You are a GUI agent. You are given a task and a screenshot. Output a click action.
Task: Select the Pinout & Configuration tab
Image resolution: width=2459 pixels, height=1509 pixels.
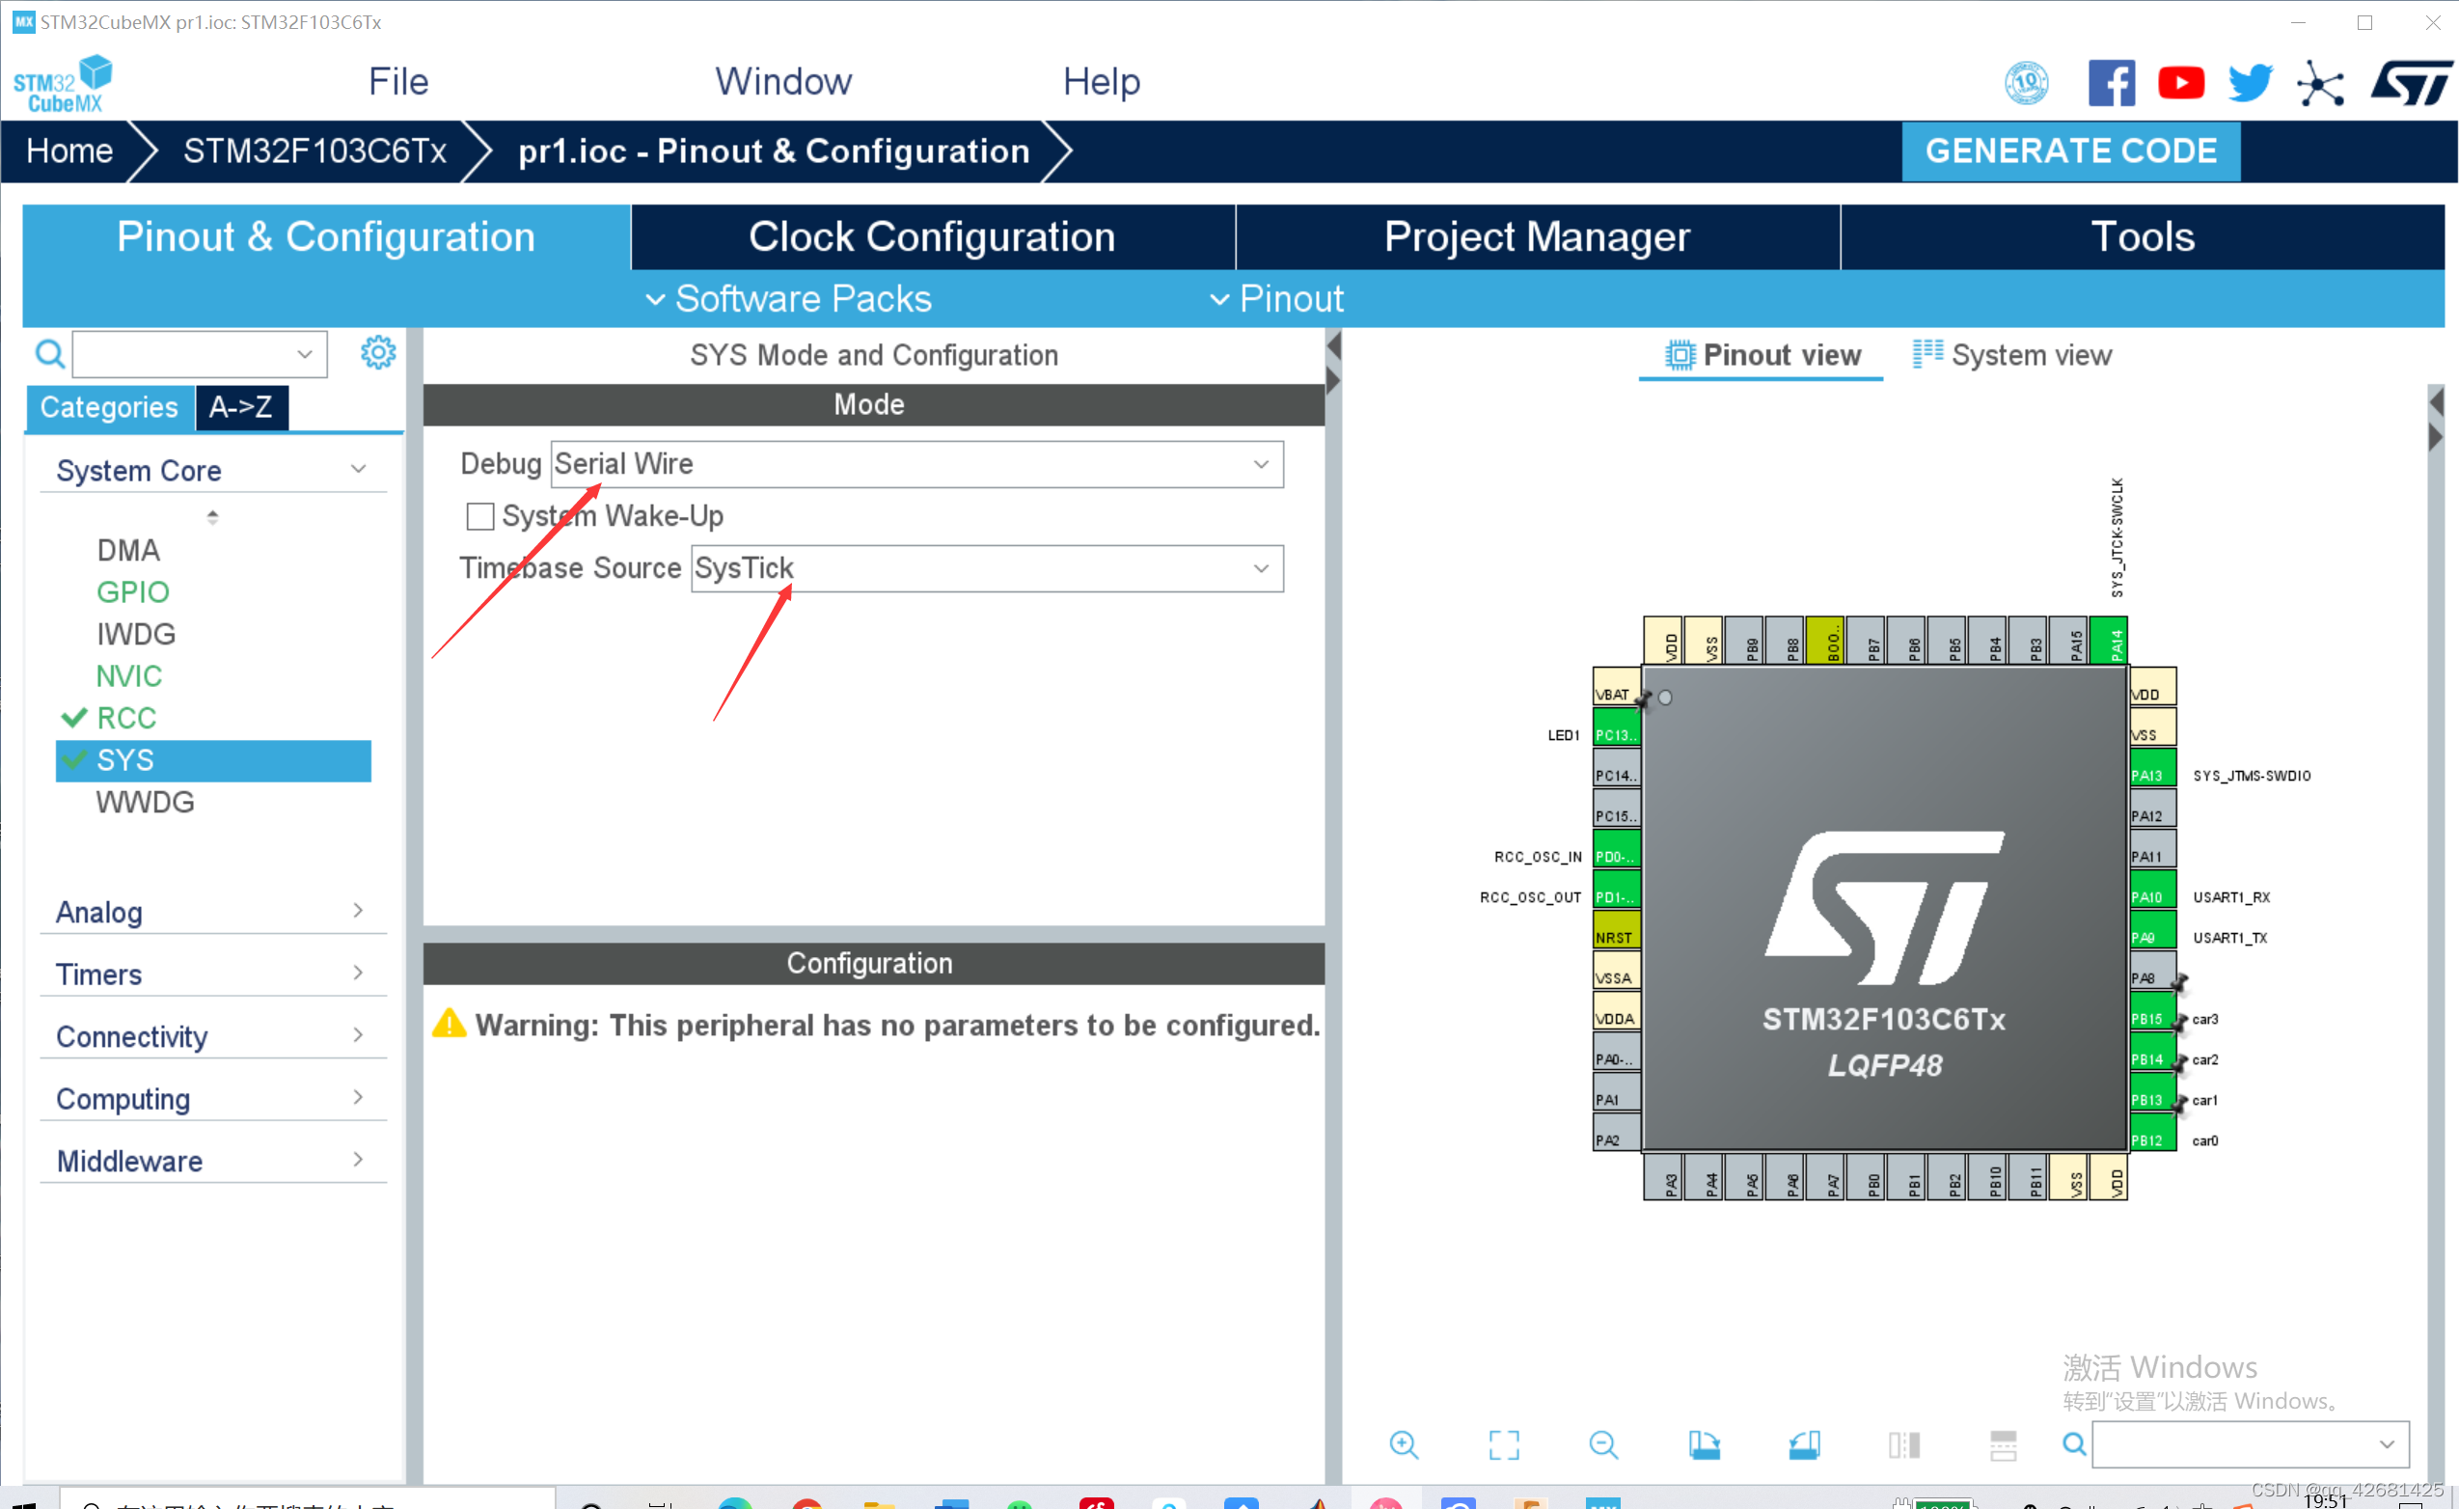326,237
